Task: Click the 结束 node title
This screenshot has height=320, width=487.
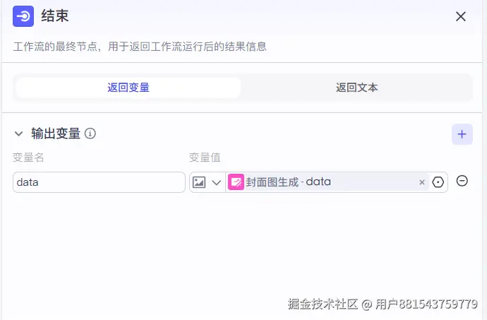Action: click(x=55, y=16)
